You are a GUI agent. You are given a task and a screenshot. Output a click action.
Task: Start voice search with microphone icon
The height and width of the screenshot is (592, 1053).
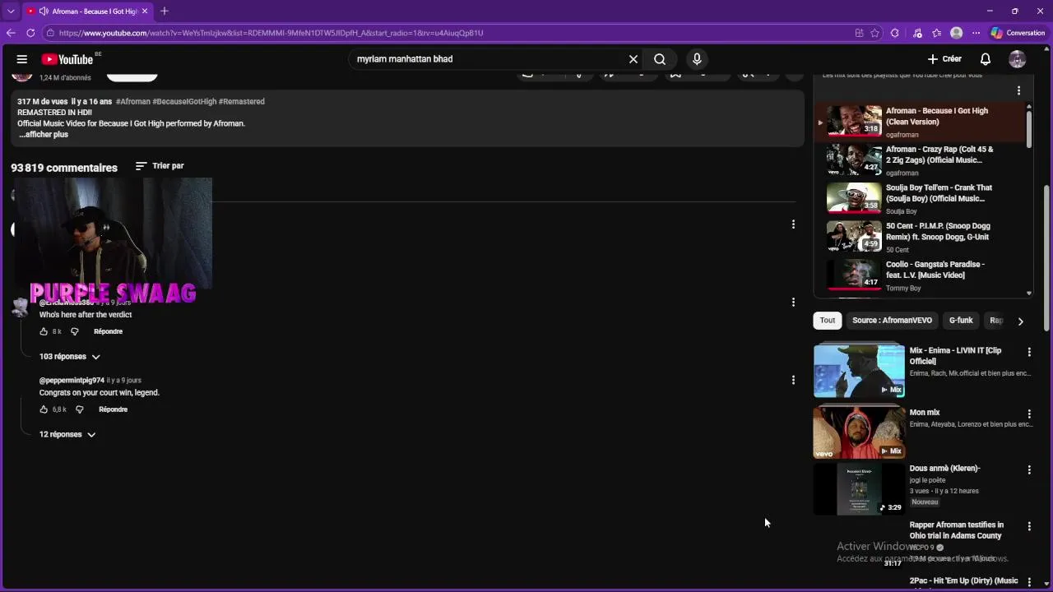point(697,59)
